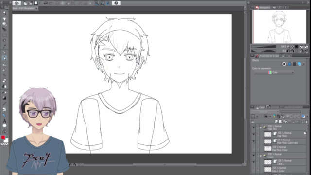This screenshot has height=175, width=311.
Task: Choose the Text tool marked A
Action: click(x=4, y=121)
